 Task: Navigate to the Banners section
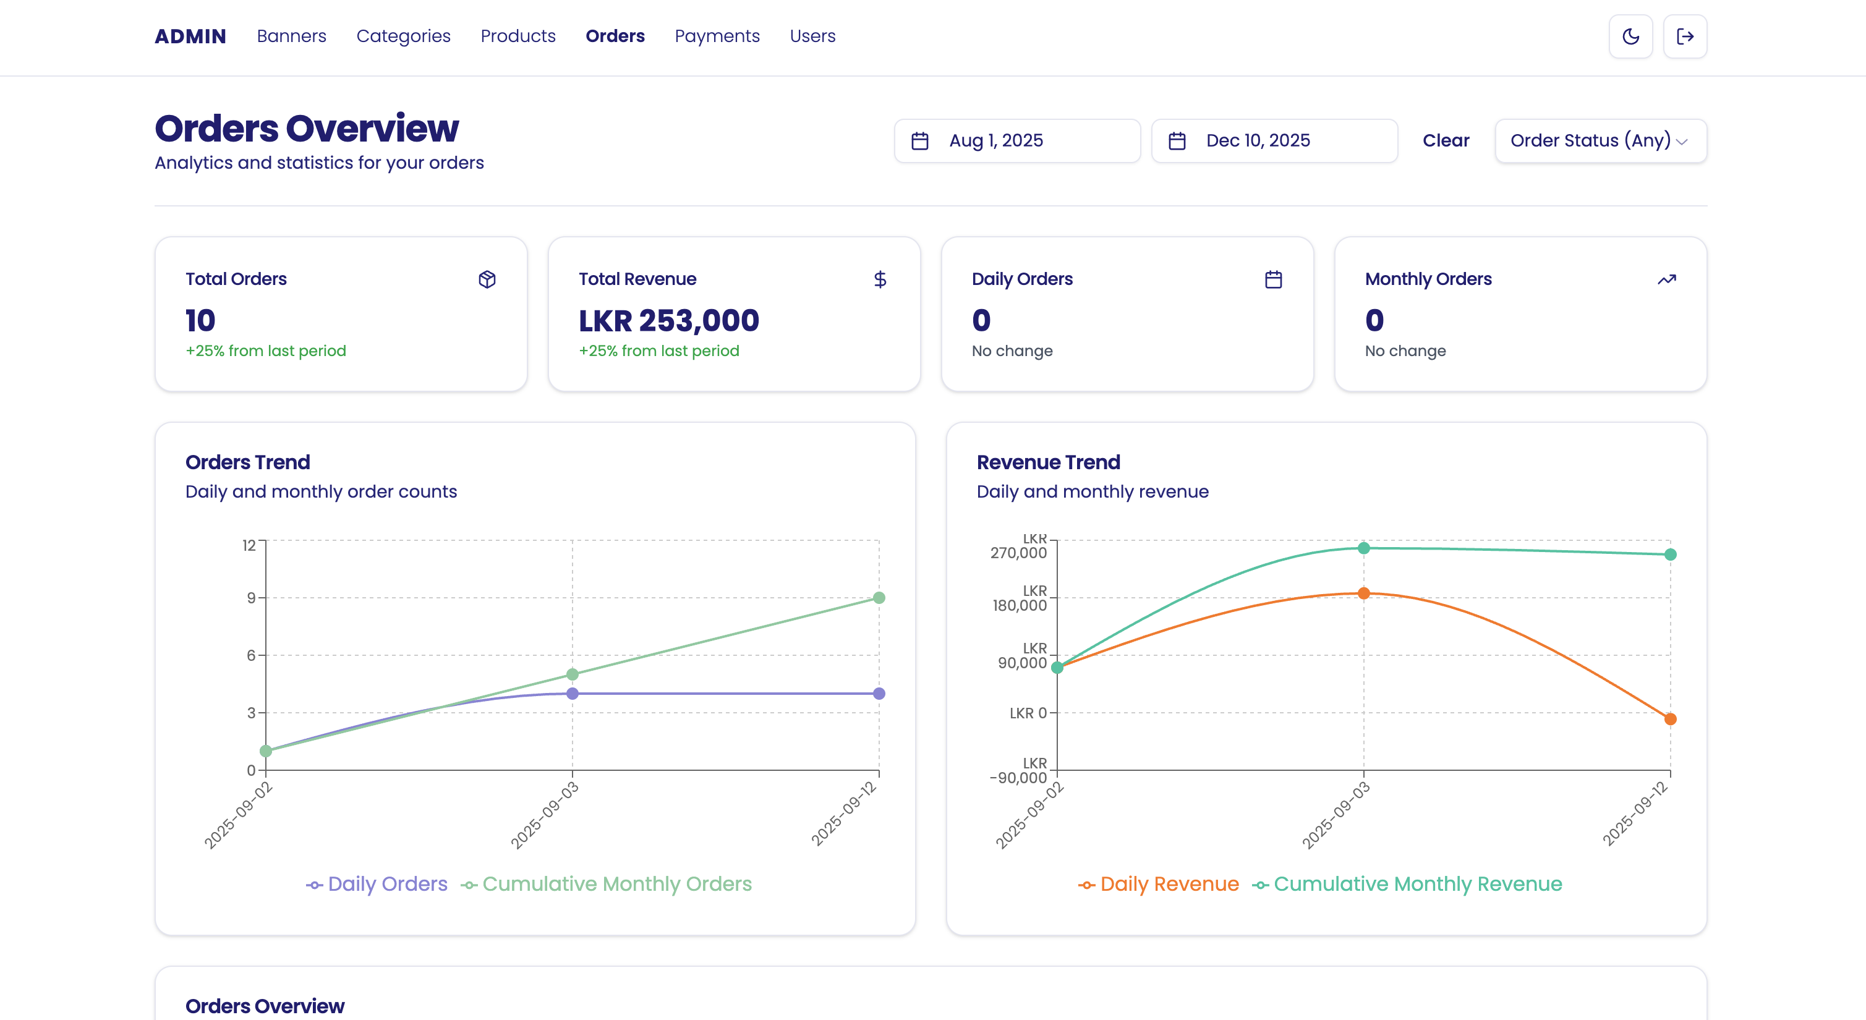[x=291, y=36]
